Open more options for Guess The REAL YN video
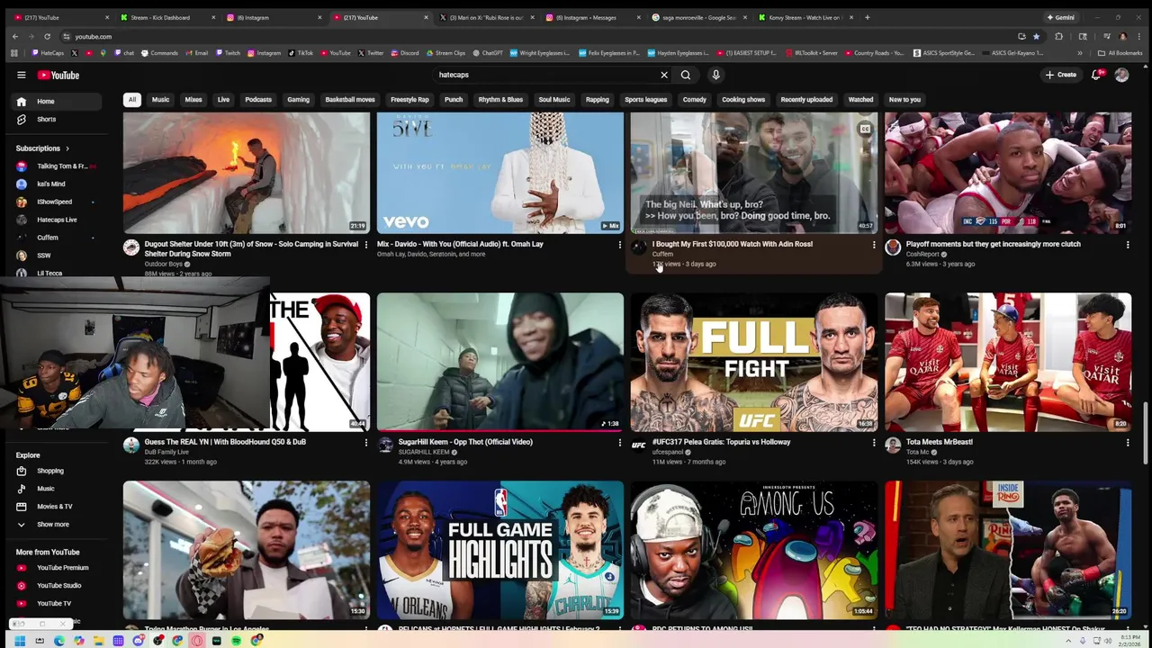Screen dimensions: 1152x648 [365, 442]
